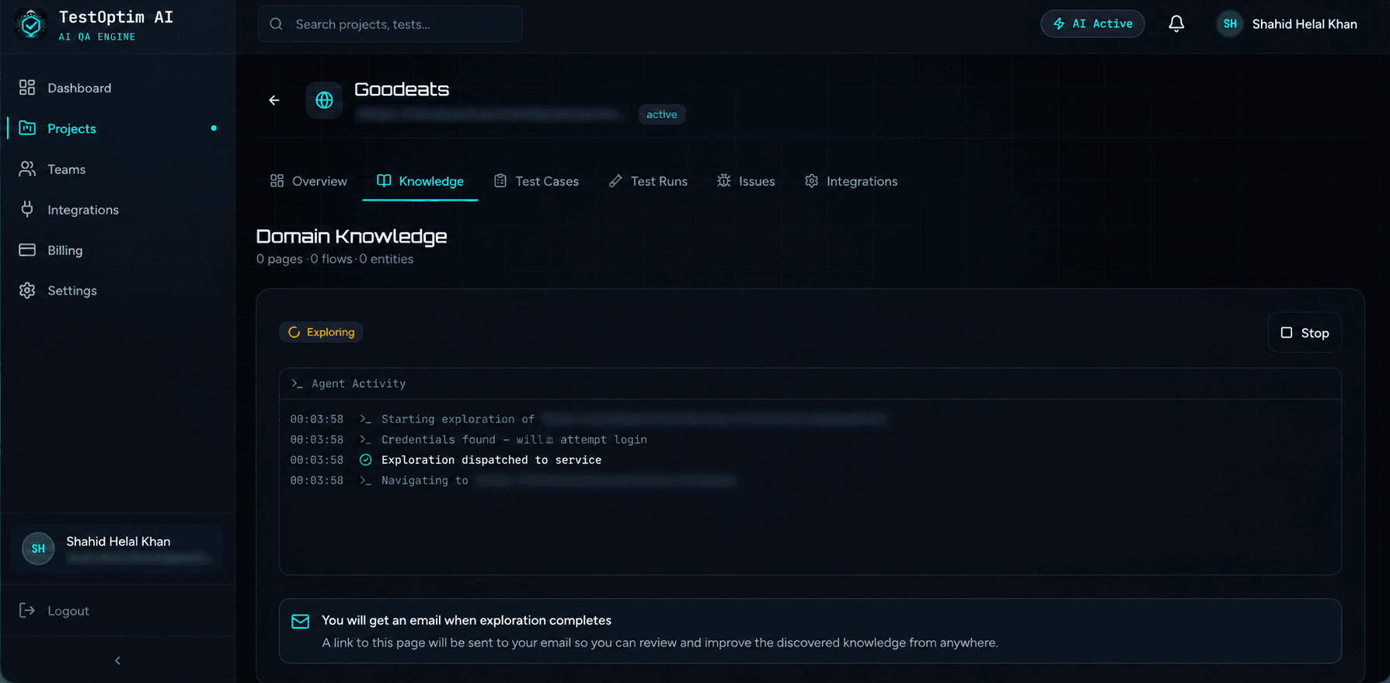
Task: Open sidebar Integrations page
Action: pyautogui.click(x=83, y=209)
